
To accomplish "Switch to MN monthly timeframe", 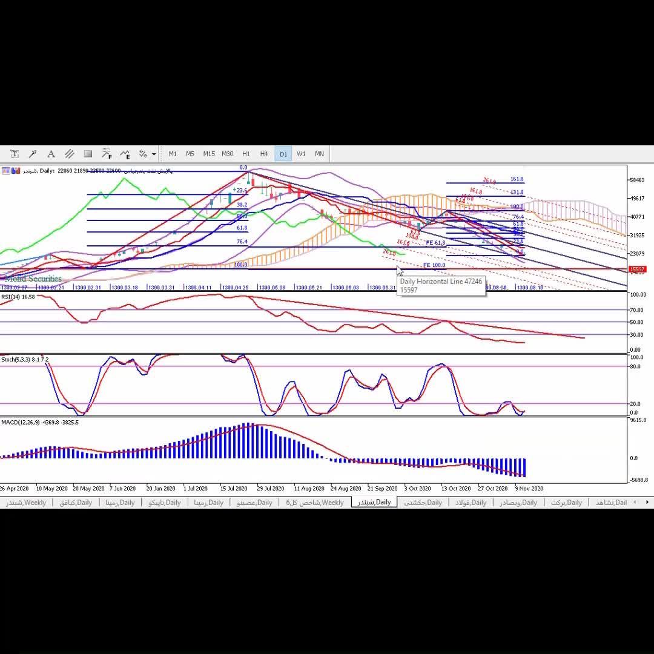I will (x=319, y=154).
